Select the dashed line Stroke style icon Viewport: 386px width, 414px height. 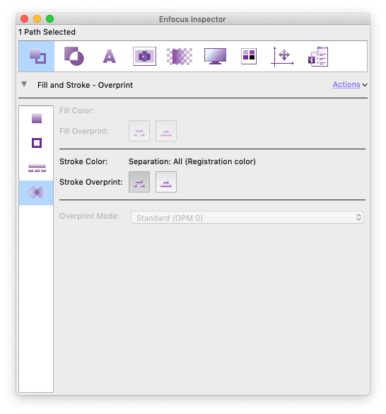[x=37, y=168]
